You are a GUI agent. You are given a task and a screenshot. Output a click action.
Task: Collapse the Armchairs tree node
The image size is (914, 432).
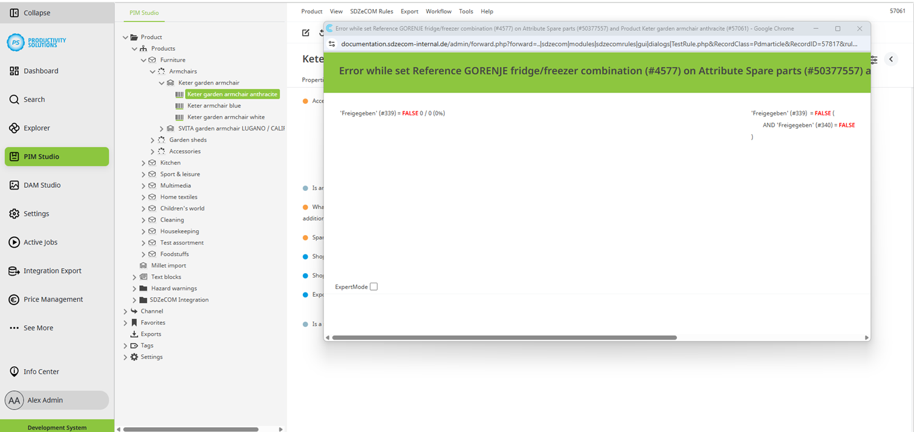tap(153, 71)
